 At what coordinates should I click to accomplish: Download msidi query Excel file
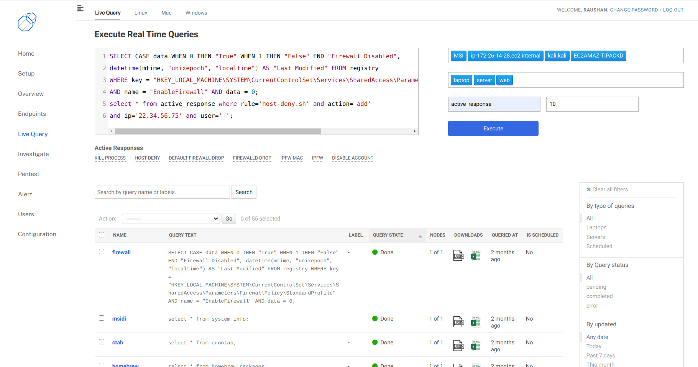[x=476, y=322]
